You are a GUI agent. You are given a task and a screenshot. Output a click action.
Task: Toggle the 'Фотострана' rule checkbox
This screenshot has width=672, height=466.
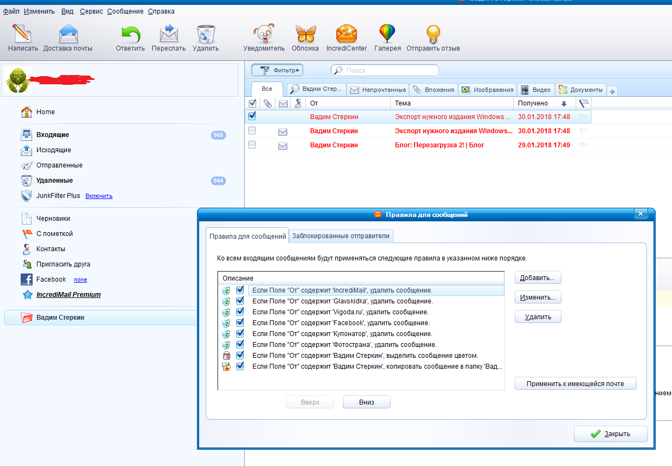[239, 345]
